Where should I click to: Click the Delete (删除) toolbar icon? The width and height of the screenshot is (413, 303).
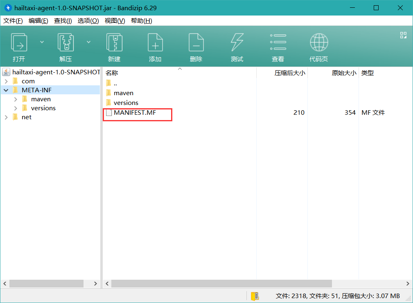(196, 42)
